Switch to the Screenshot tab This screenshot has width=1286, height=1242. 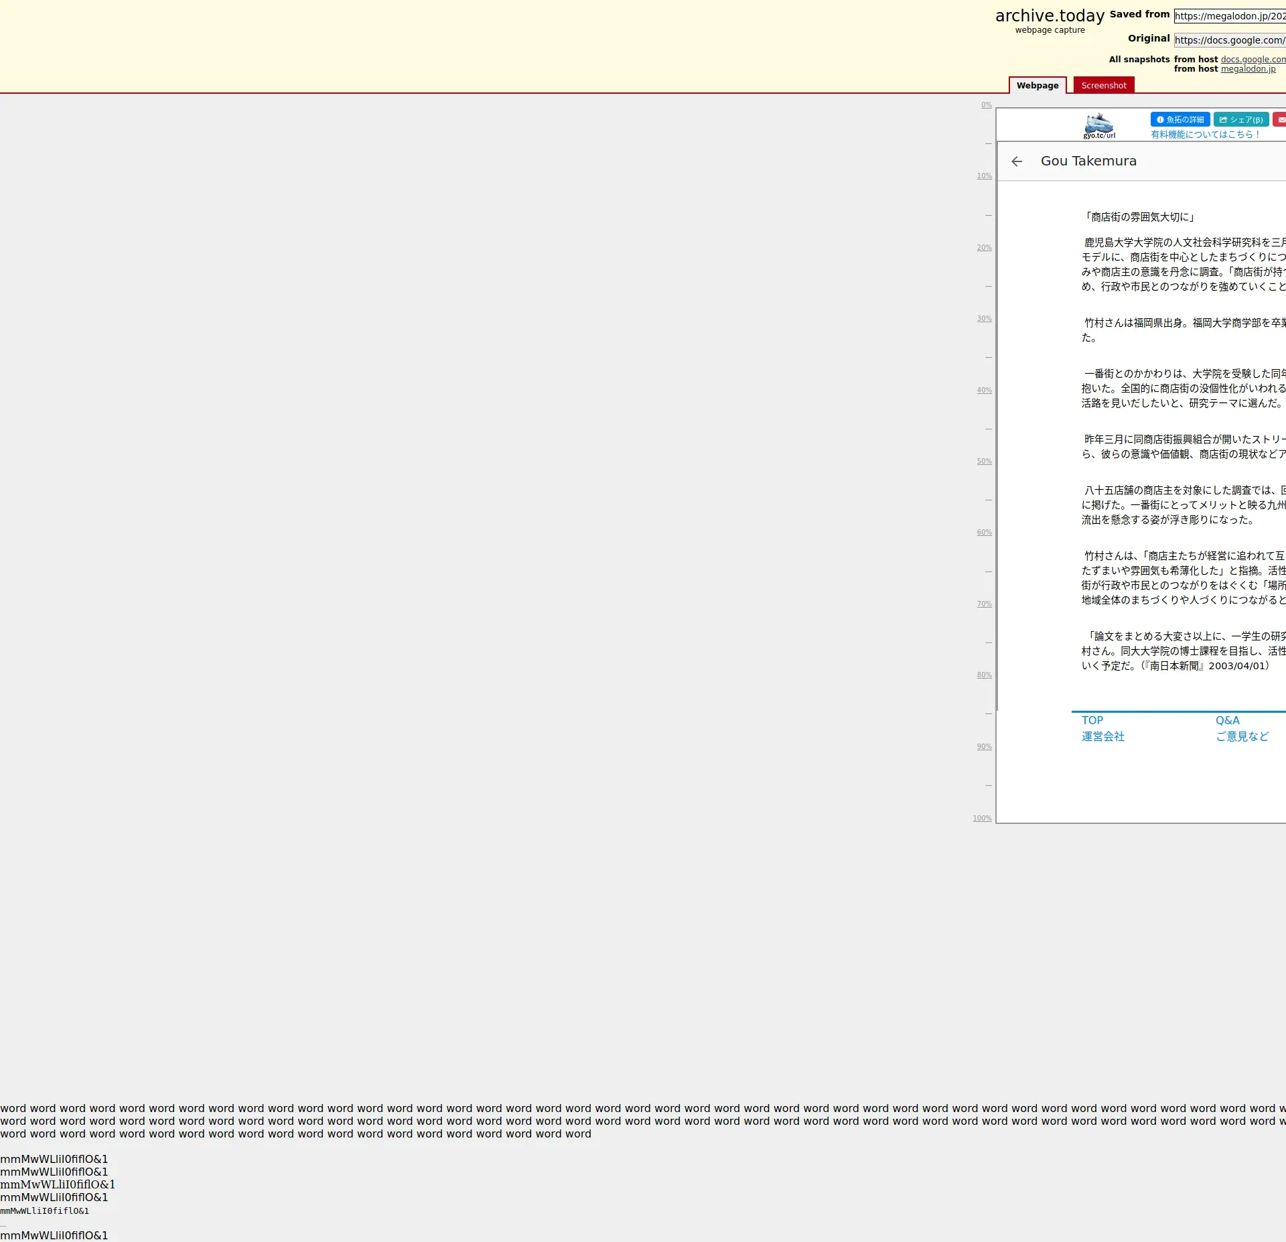tap(1103, 85)
